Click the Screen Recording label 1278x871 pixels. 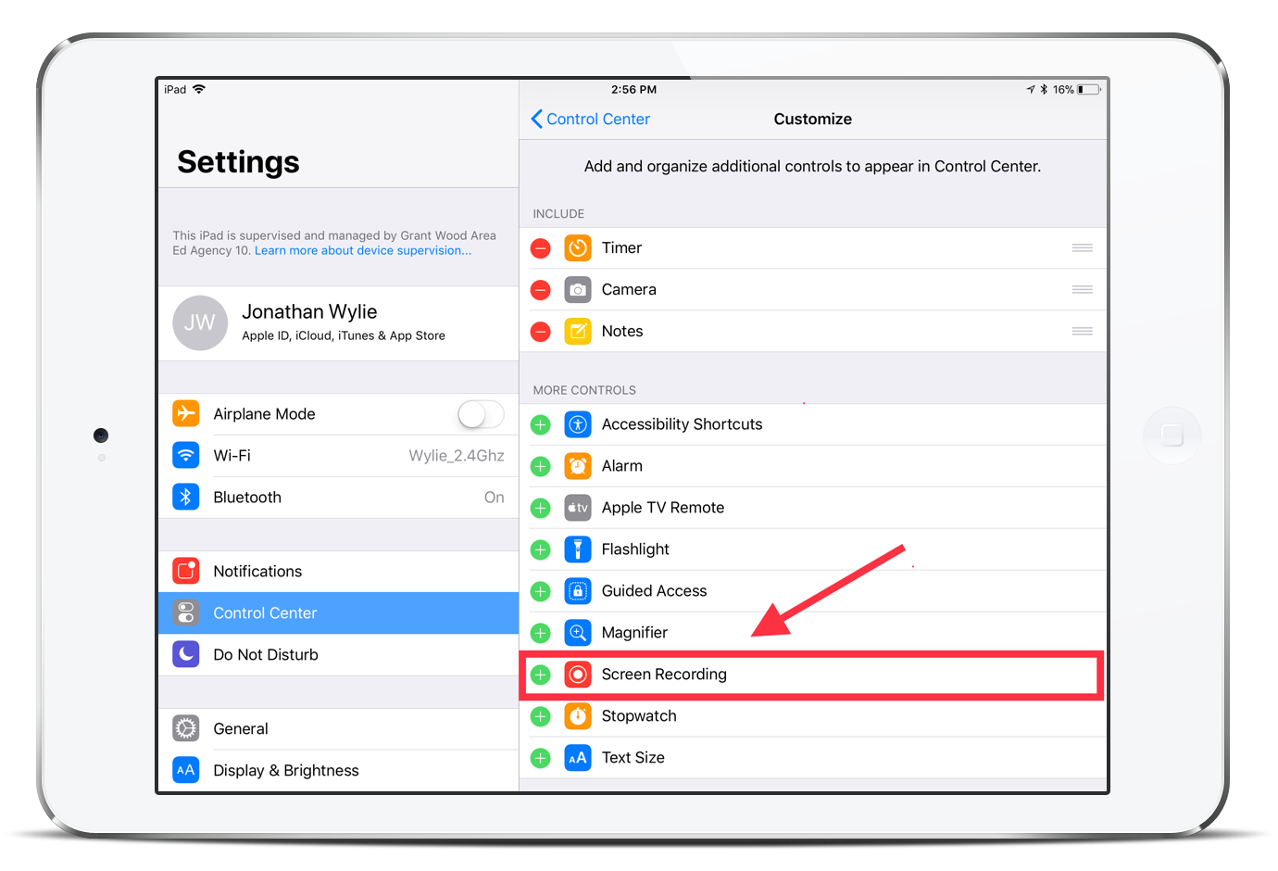[664, 675]
